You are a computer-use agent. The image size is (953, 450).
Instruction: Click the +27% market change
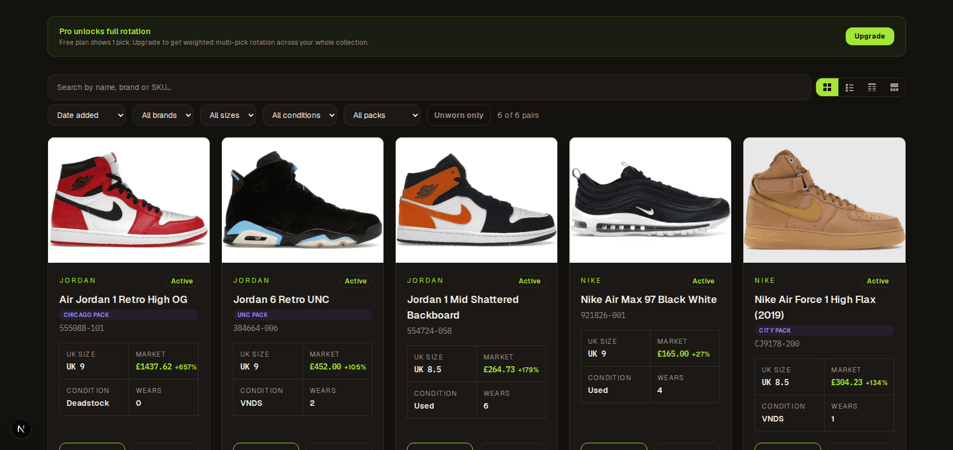[x=701, y=354]
